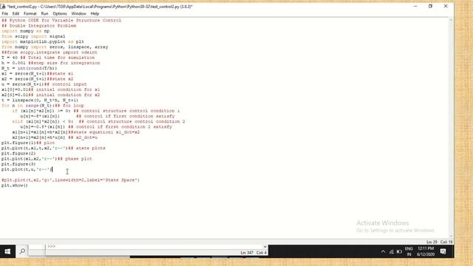Open the Edit menu
The width and height of the screenshot is (473, 266).
coord(16,13)
